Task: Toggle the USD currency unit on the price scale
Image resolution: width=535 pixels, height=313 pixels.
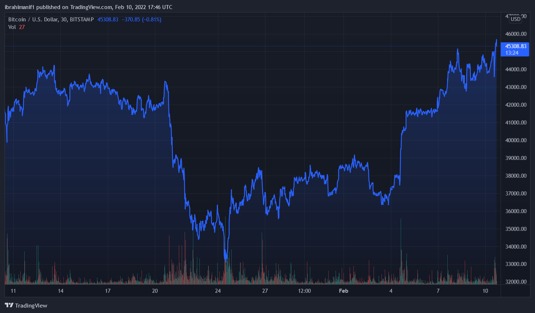Action: (x=515, y=19)
